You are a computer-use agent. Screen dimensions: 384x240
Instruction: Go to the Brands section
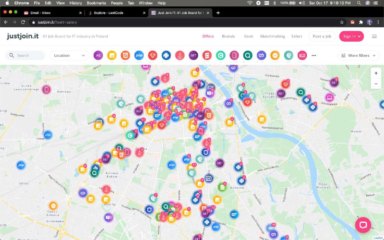coord(228,36)
